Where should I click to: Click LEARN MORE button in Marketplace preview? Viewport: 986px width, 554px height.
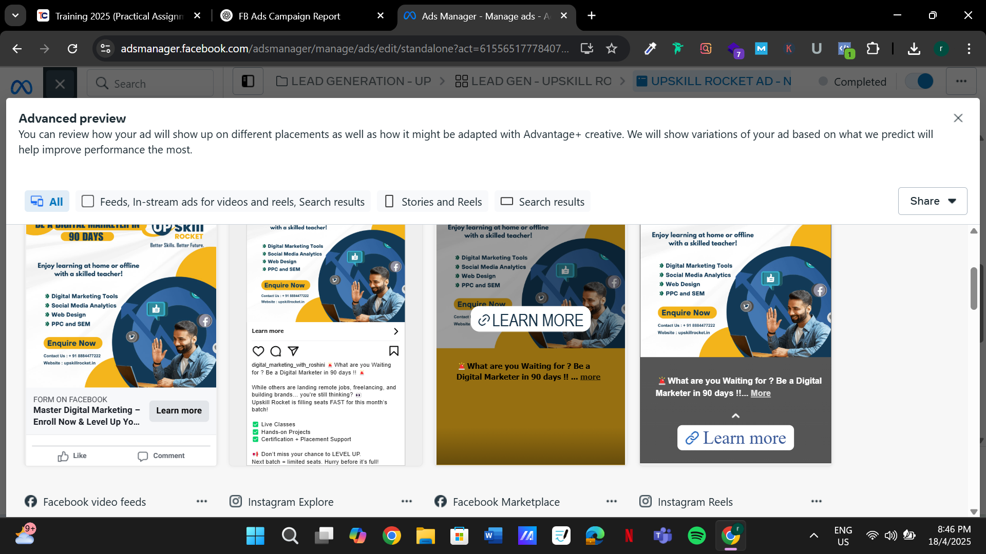[530, 320]
